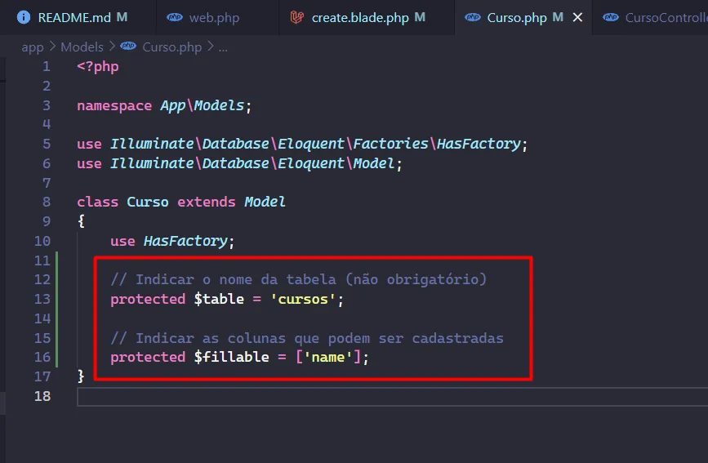708x463 pixels.
Task: Close the Curso.php editor tab
Action: 578,17
